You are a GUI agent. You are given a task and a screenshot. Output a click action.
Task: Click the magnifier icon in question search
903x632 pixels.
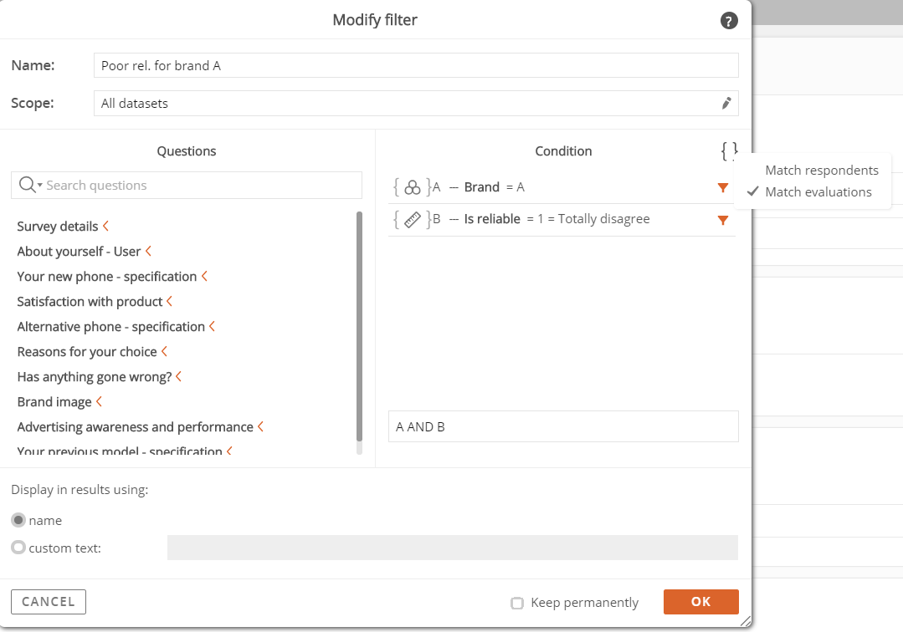point(28,185)
